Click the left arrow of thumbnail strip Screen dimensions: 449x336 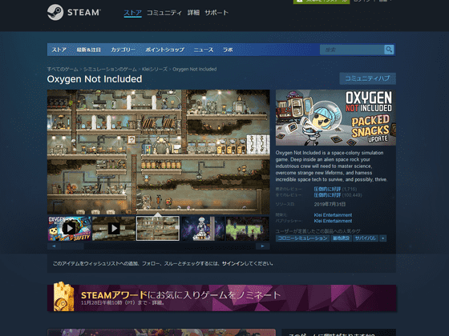coord(54,246)
